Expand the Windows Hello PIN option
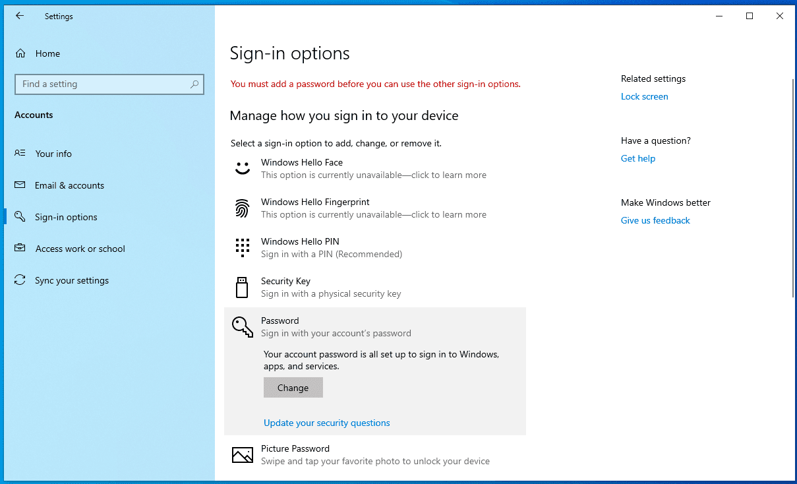797x484 pixels. coord(375,248)
